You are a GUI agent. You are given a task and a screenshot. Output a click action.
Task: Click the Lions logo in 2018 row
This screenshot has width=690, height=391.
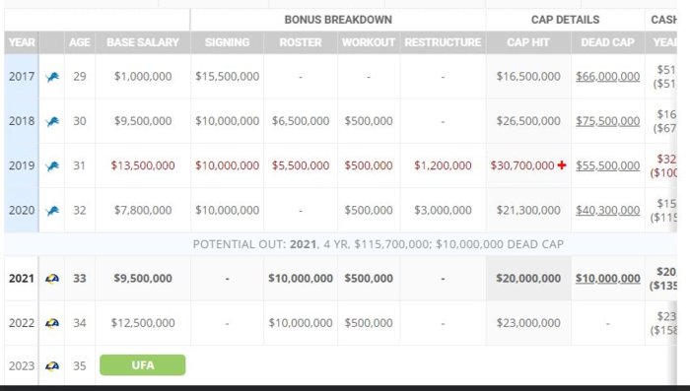pyautogui.click(x=52, y=122)
